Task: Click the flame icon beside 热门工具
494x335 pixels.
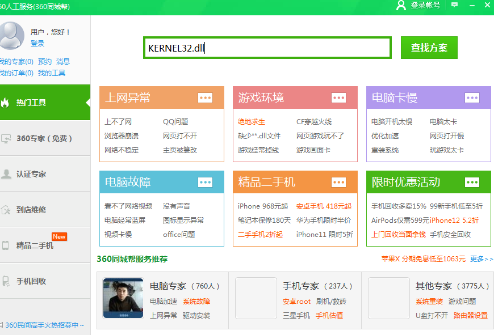Action: tap(5, 103)
